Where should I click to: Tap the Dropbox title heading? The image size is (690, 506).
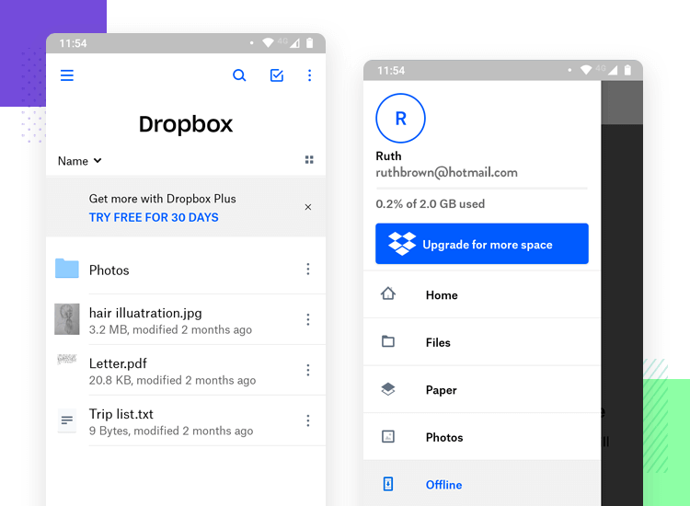(186, 124)
